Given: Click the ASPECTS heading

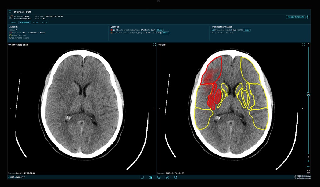Looking at the screenshot, I should point(13,27).
